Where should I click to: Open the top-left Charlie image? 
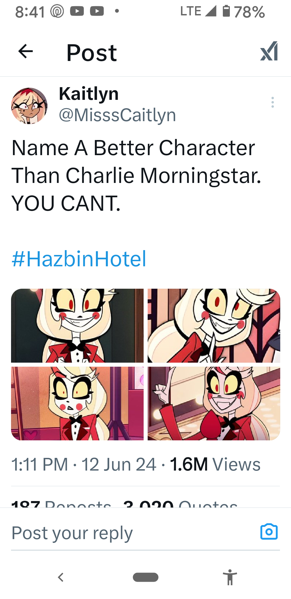tap(77, 325)
